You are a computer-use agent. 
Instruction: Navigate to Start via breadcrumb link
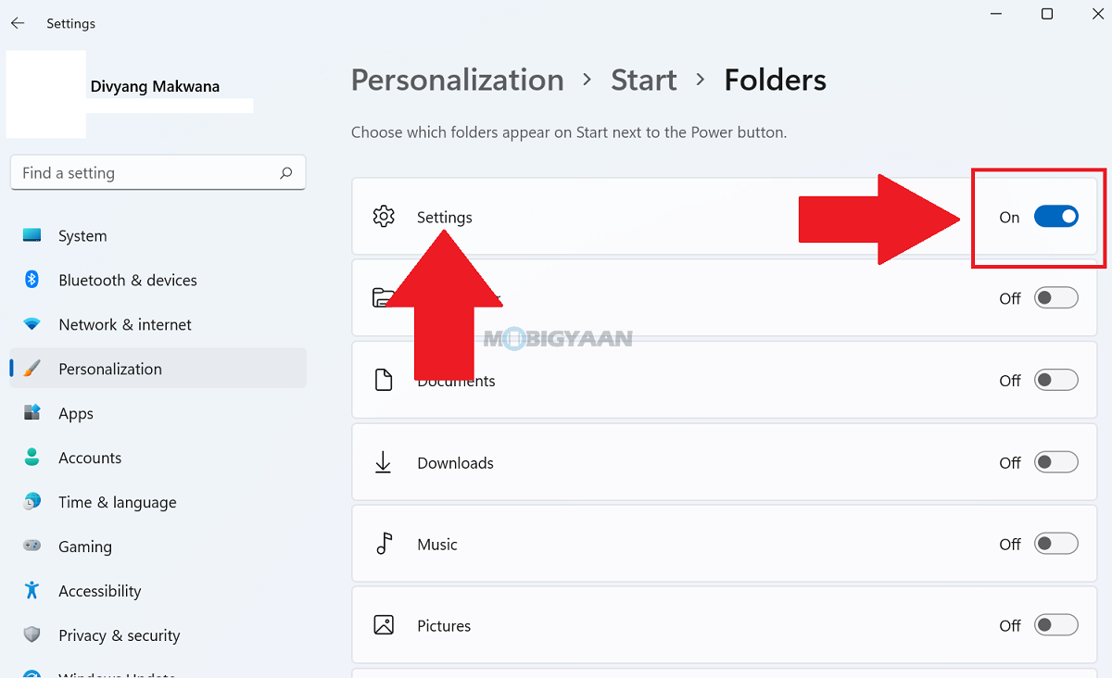pyautogui.click(x=643, y=81)
